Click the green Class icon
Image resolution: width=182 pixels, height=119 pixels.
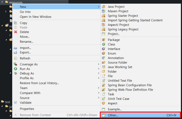coord(103,44)
